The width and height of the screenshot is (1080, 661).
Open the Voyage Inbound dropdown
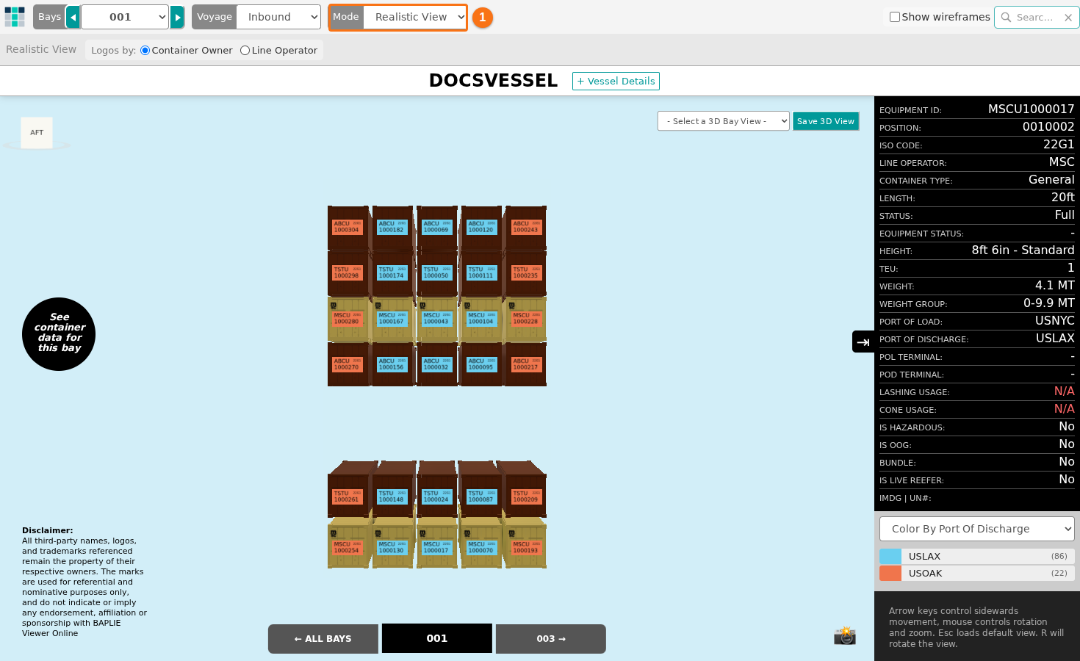pos(278,17)
